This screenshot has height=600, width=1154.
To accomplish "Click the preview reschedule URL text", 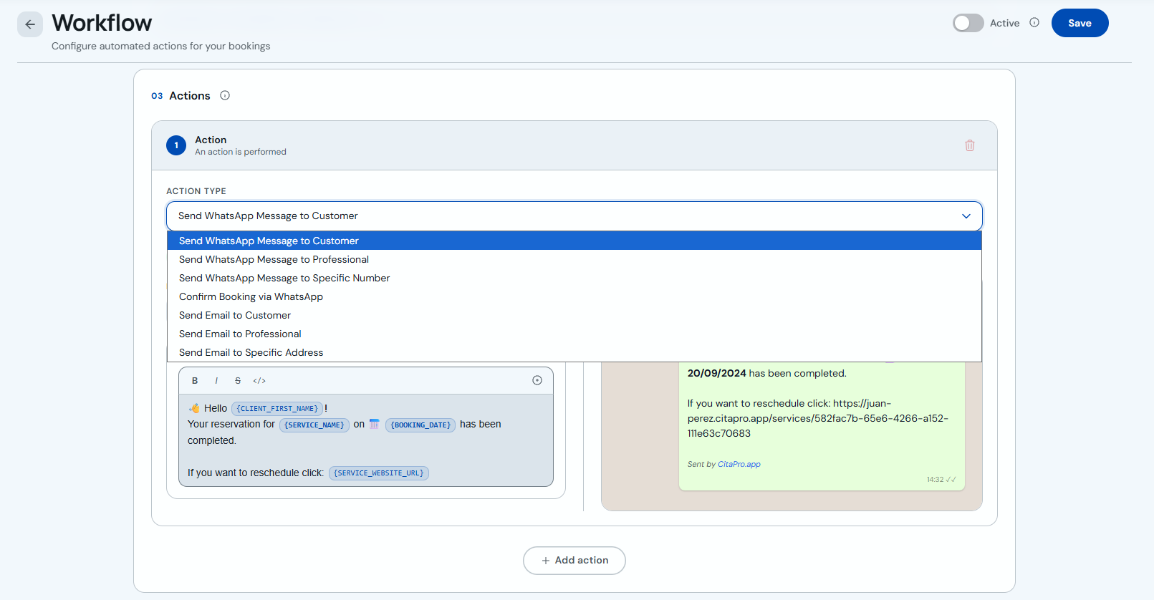I will point(818,418).
